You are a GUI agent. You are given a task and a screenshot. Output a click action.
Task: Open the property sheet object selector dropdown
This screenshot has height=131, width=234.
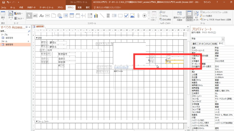[x=223, y=39]
